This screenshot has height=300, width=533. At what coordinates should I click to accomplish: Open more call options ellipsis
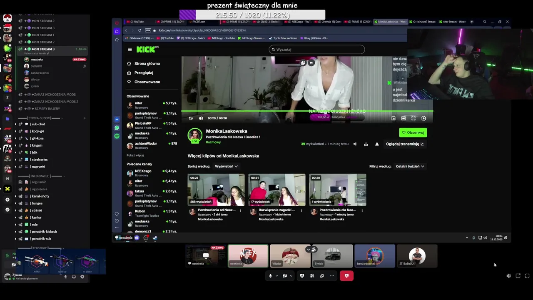click(x=332, y=276)
